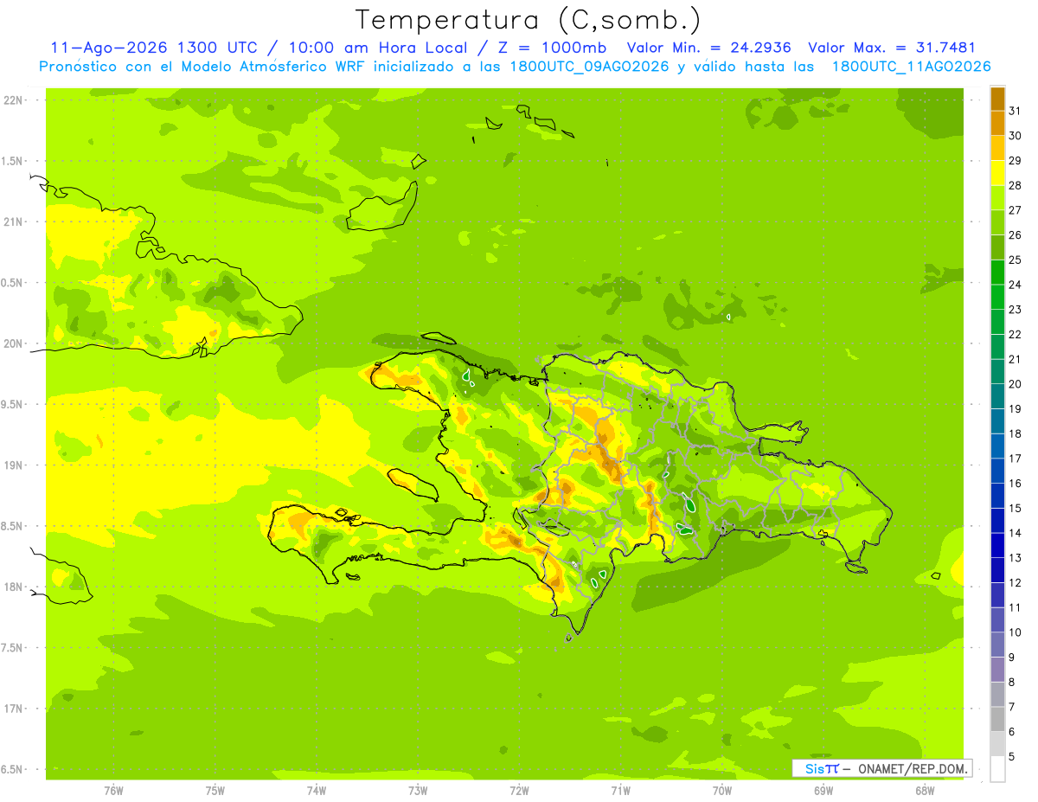Click the '75W' longitude label
Screen dimensions: 1038x802
click(x=215, y=790)
